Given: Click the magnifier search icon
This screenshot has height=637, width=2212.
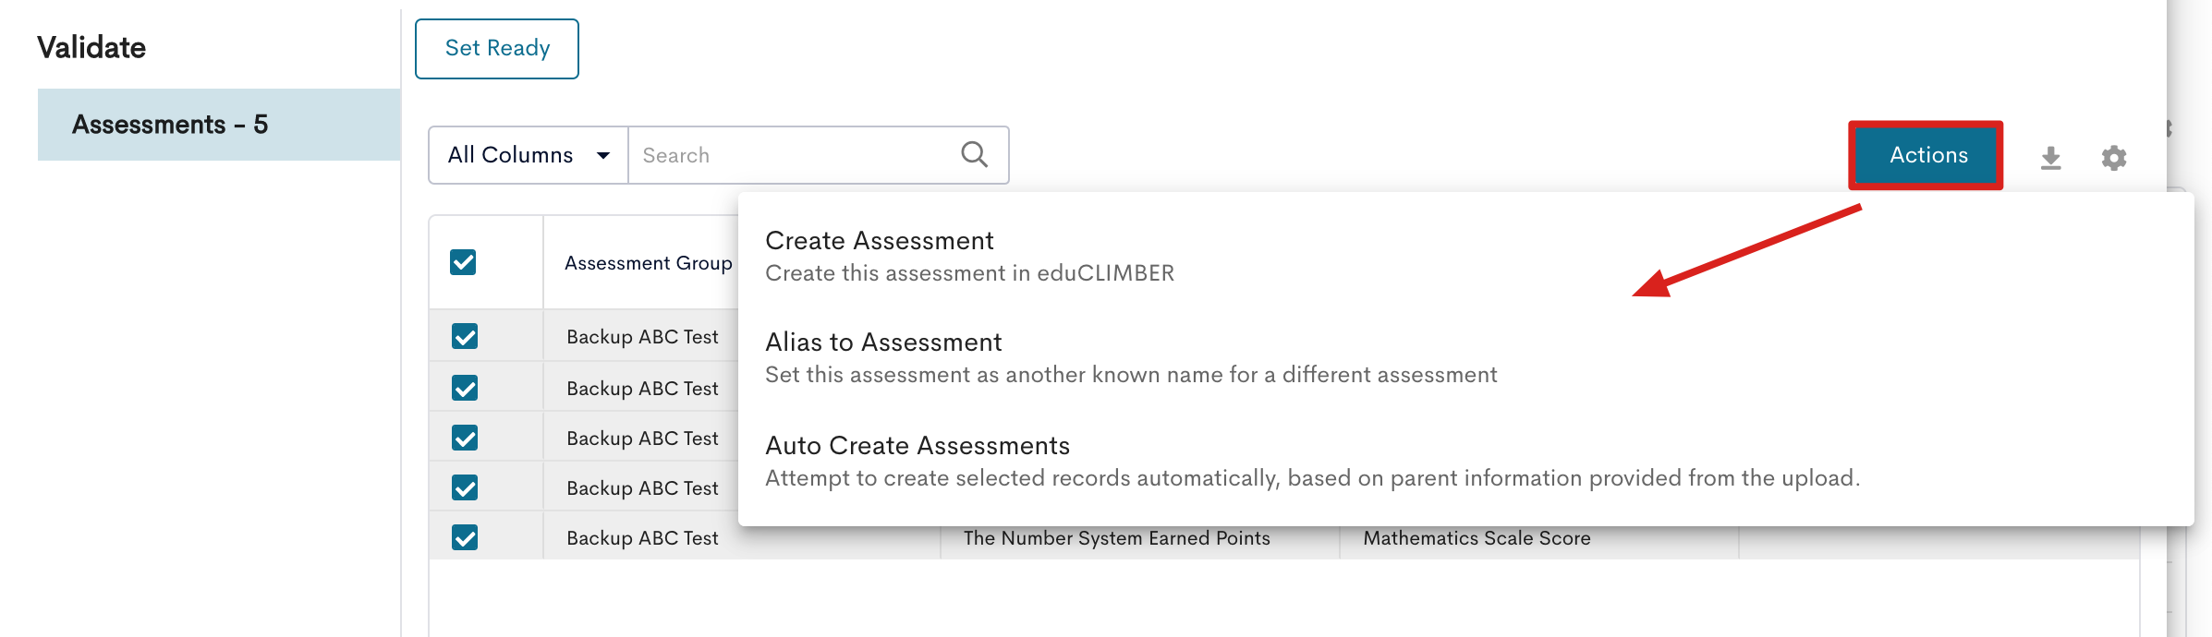Looking at the screenshot, I should (975, 154).
